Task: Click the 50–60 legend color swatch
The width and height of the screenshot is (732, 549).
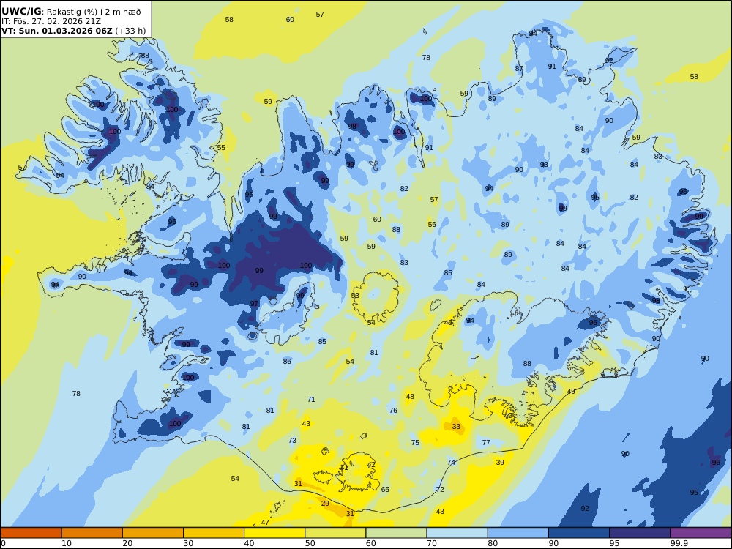Action: coord(335,533)
